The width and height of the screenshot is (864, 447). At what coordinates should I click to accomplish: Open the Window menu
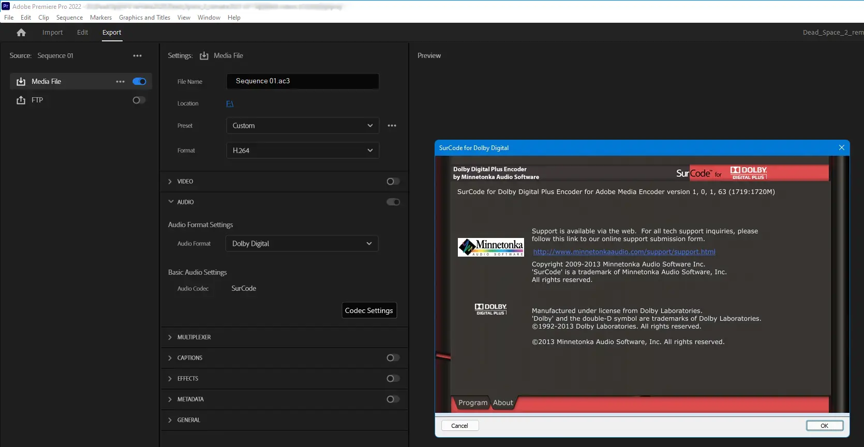[x=209, y=18]
